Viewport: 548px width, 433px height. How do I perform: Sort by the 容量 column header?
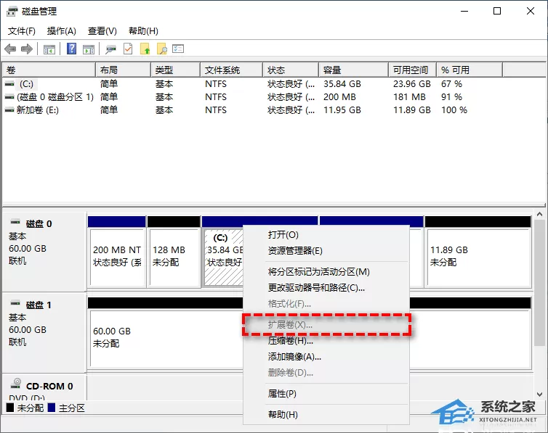tap(353, 70)
